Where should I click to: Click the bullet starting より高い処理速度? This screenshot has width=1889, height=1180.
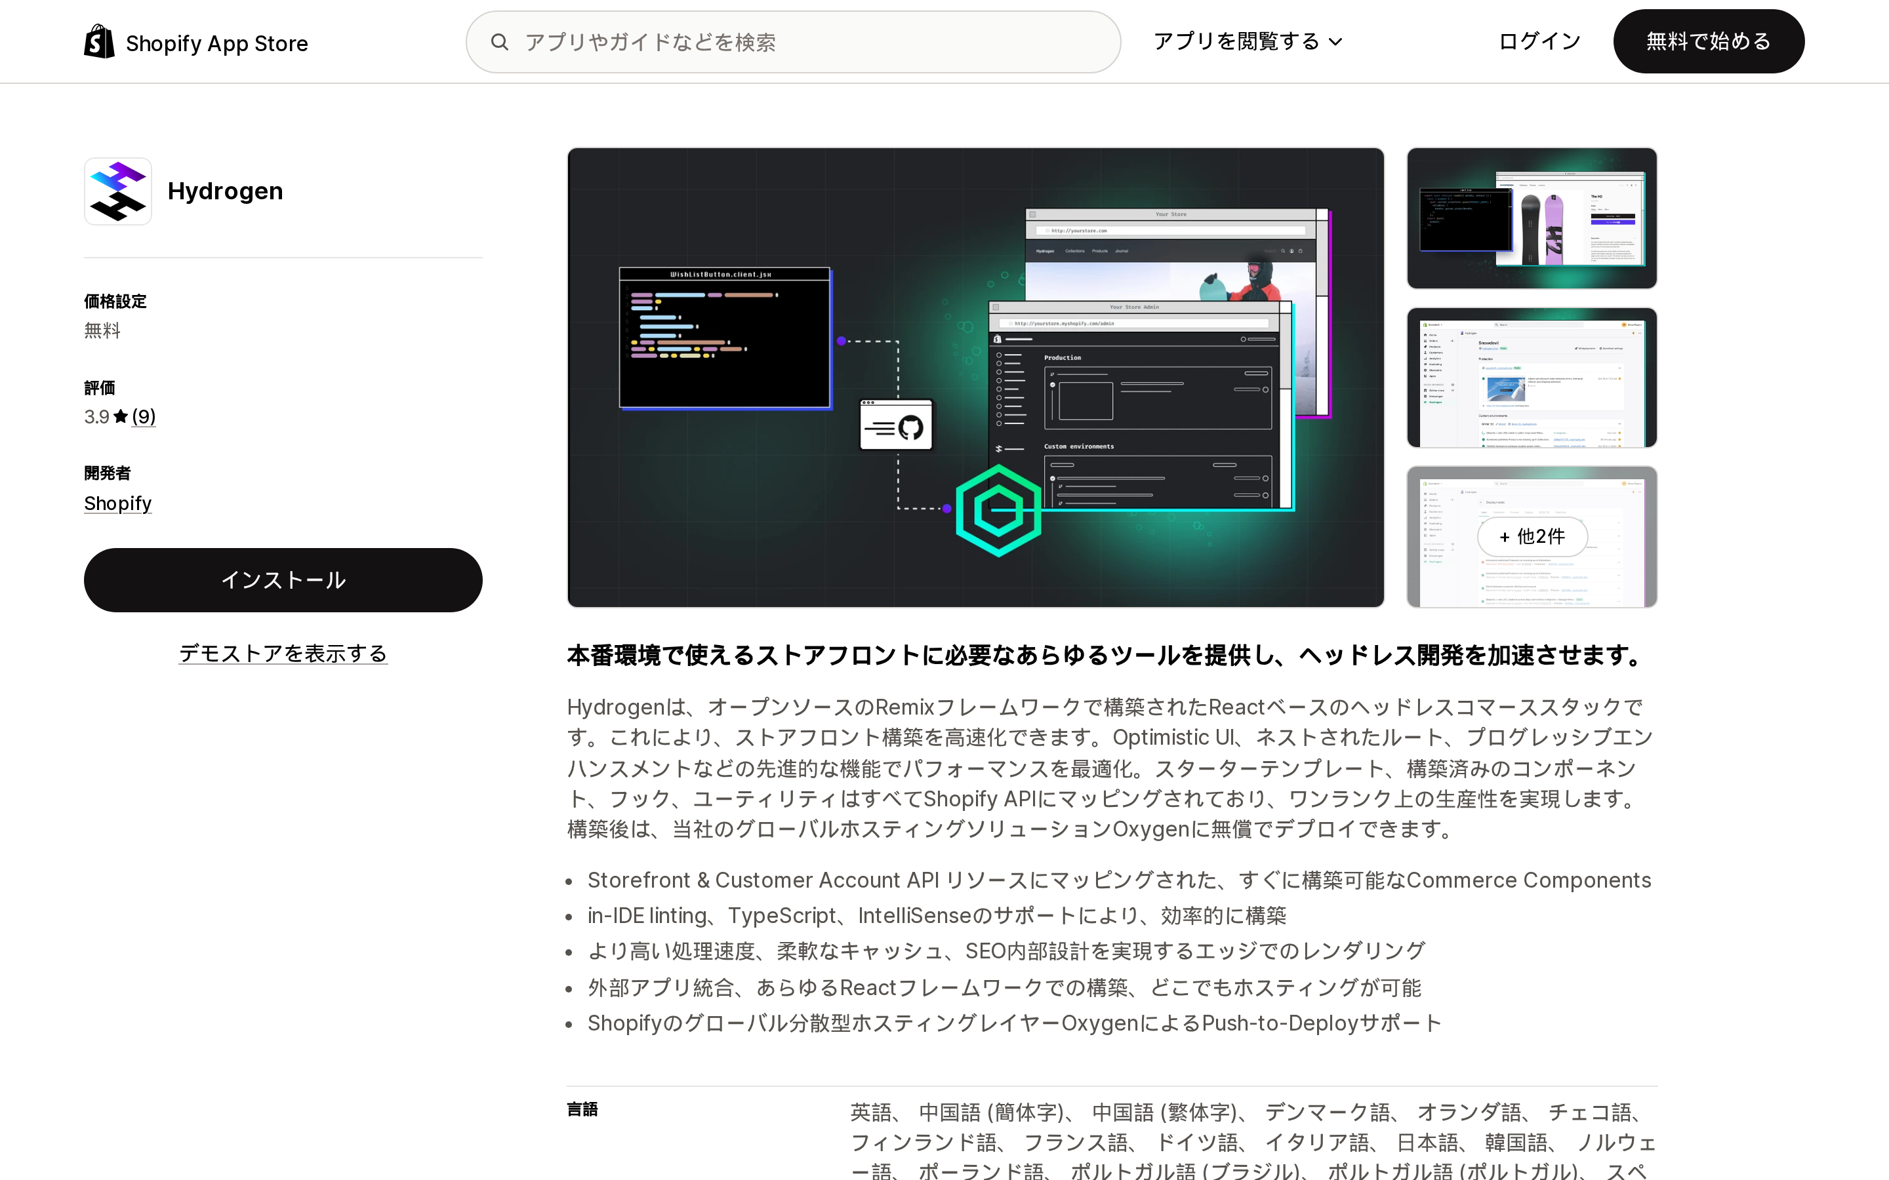1006,951
